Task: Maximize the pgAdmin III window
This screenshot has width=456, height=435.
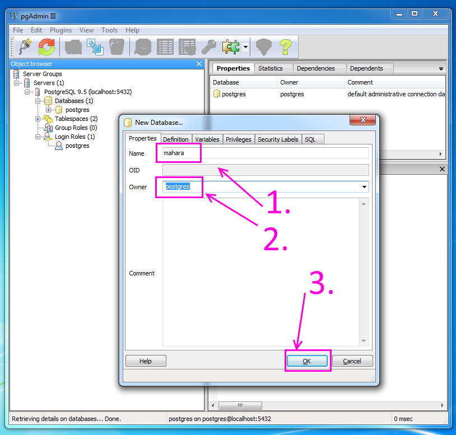Action: pos(415,13)
